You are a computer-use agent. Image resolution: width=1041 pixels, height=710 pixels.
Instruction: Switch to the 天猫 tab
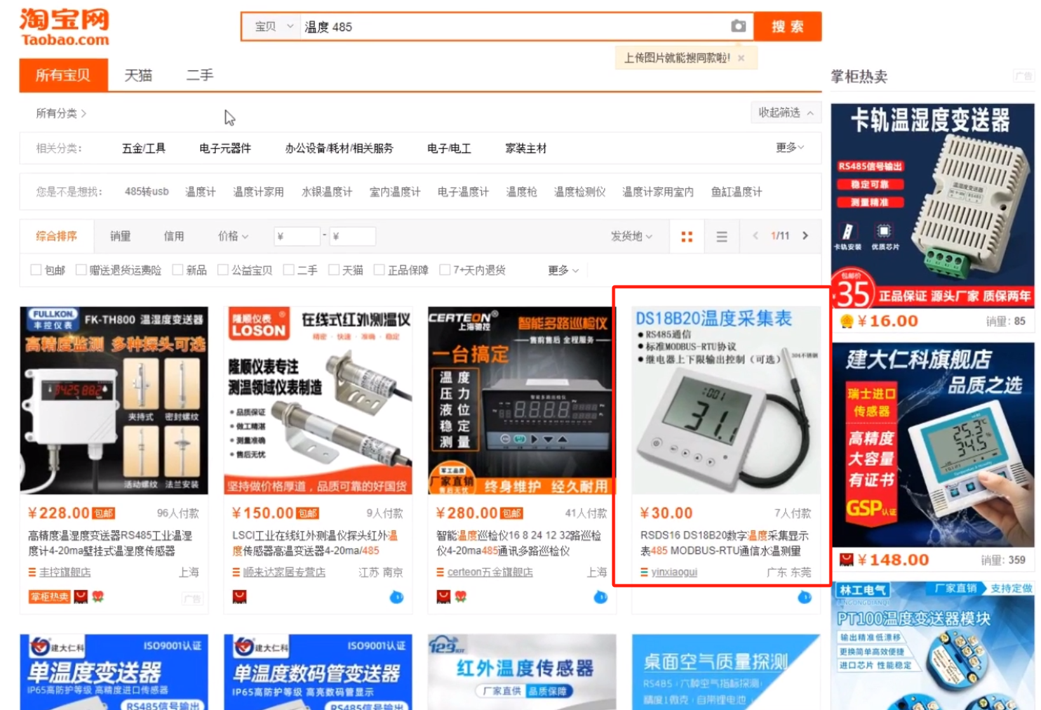(x=138, y=76)
